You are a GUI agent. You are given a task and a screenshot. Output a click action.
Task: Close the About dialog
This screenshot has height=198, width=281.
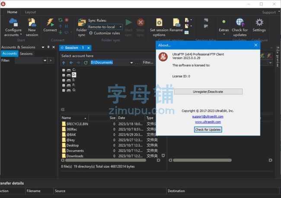click(256, 45)
